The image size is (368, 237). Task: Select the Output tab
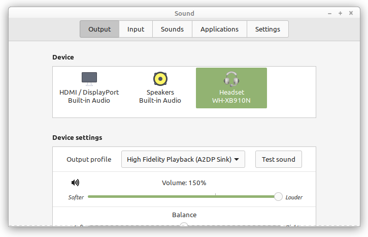point(99,29)
